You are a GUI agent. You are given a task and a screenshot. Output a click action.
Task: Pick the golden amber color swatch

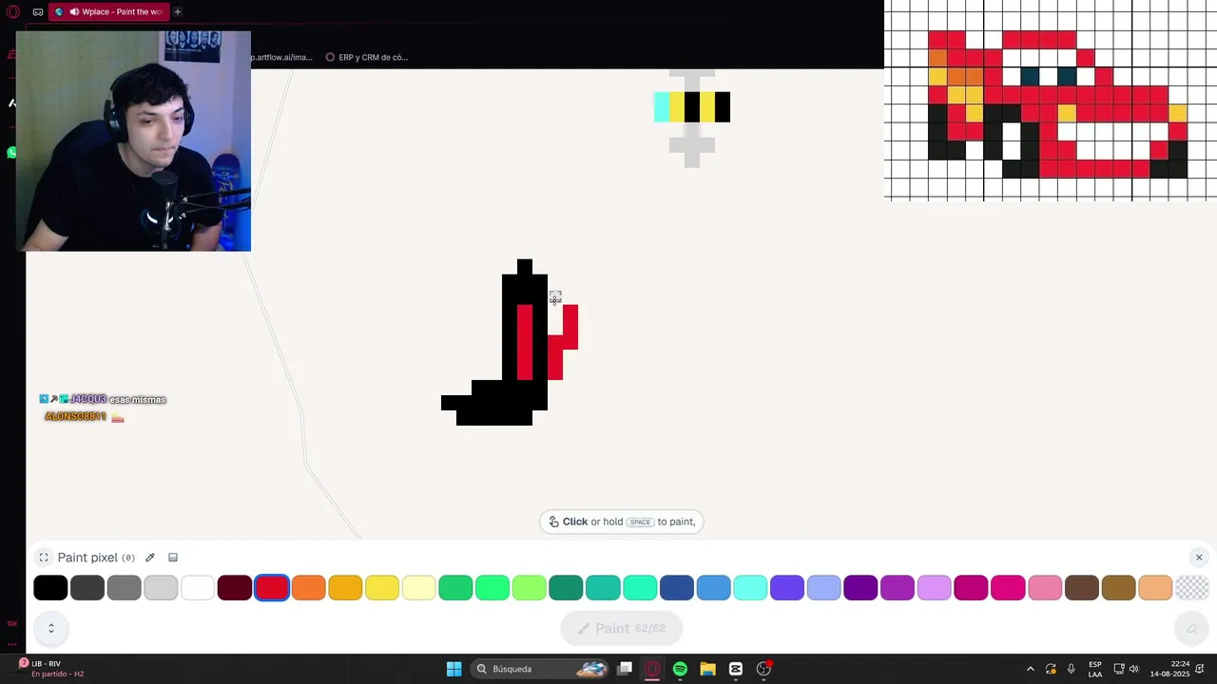tap(345, 588)
